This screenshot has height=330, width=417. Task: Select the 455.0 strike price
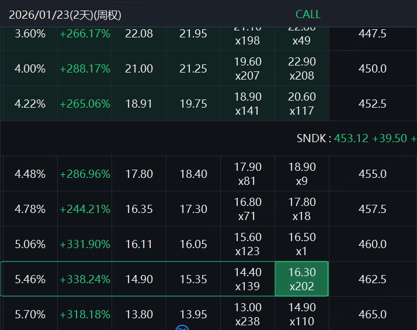click(372, 174)
